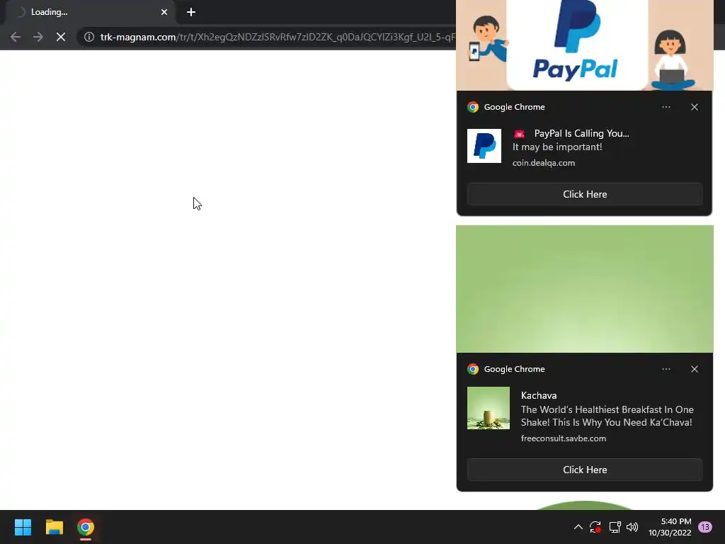Open the Windows Start menu

(23, 527)
